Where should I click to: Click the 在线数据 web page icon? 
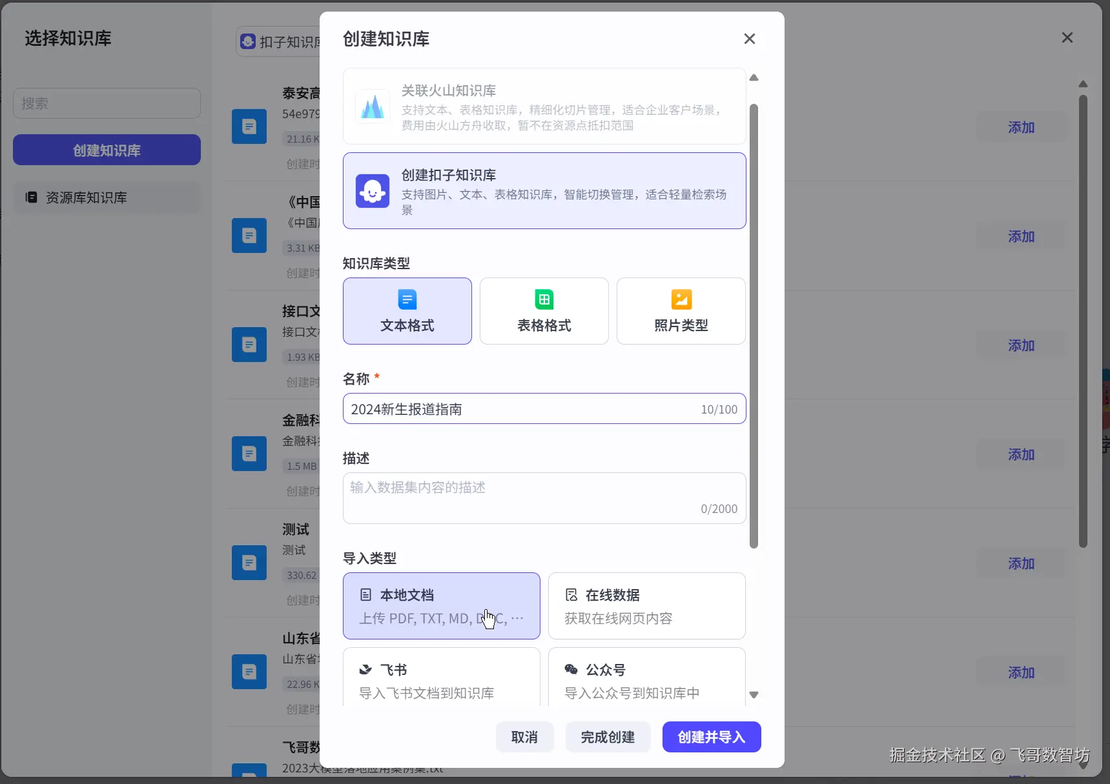tap(571, 595)
